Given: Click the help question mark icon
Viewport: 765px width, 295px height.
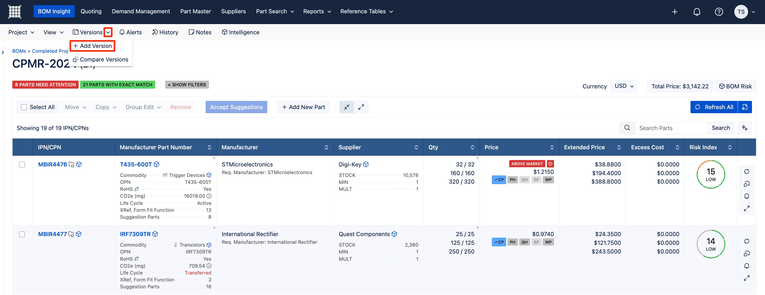Looking at the screenshot, I should coord(718,12).
